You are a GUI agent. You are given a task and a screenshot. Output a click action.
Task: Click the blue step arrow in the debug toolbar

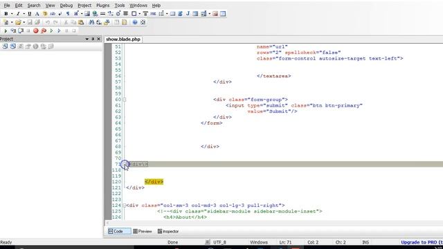pos(59,30)
